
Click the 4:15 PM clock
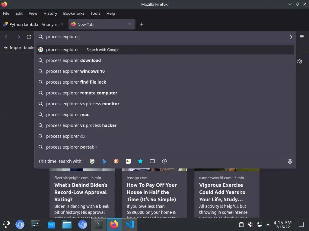[x=282, y=224]
